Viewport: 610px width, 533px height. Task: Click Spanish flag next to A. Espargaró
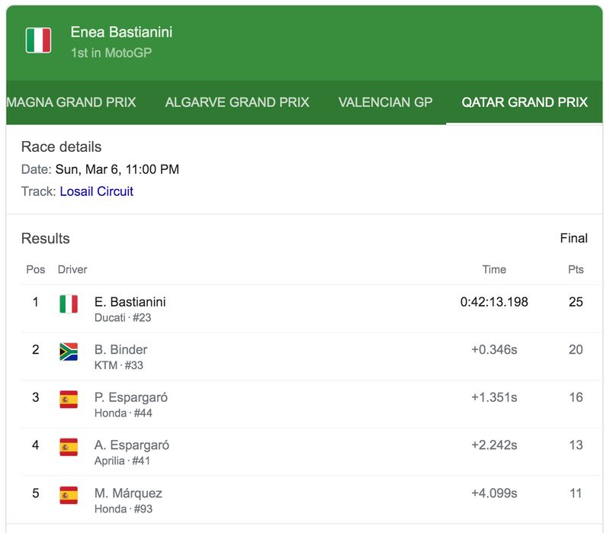pos(69,447)
